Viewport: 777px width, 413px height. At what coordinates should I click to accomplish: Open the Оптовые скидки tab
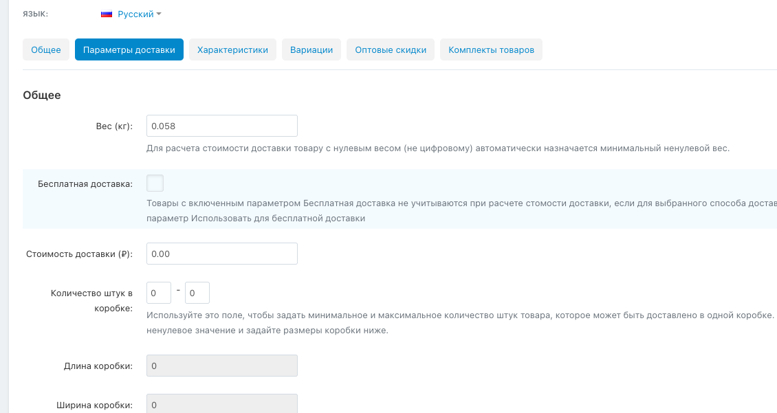[391, 49]
